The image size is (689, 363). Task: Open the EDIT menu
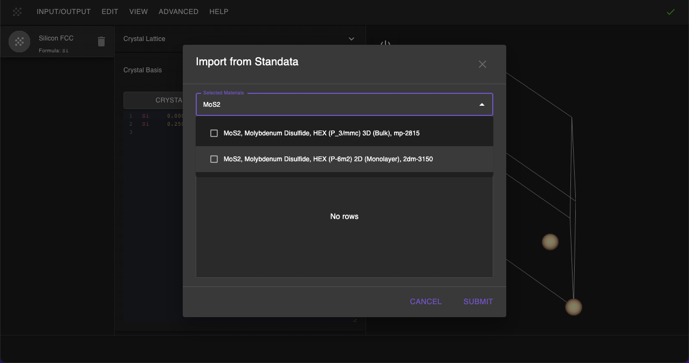pos(110,11)
